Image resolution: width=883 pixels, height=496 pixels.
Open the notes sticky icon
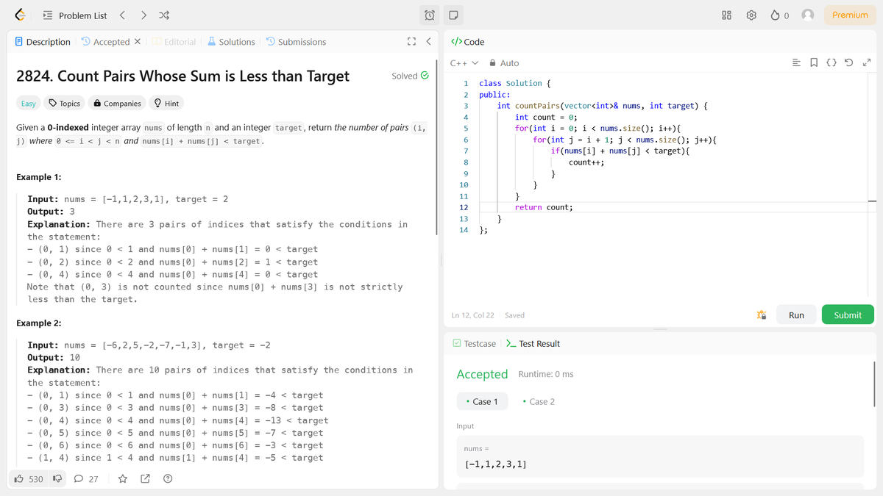(453, 15)
